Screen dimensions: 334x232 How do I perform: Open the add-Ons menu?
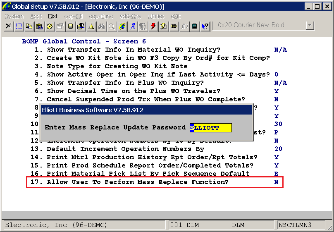pos(130,17)
